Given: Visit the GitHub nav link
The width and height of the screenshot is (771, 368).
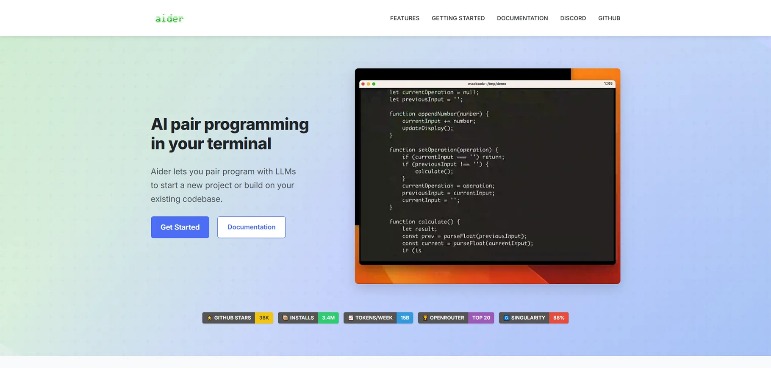Looking at the screenshot, I should tap(609, 18).
